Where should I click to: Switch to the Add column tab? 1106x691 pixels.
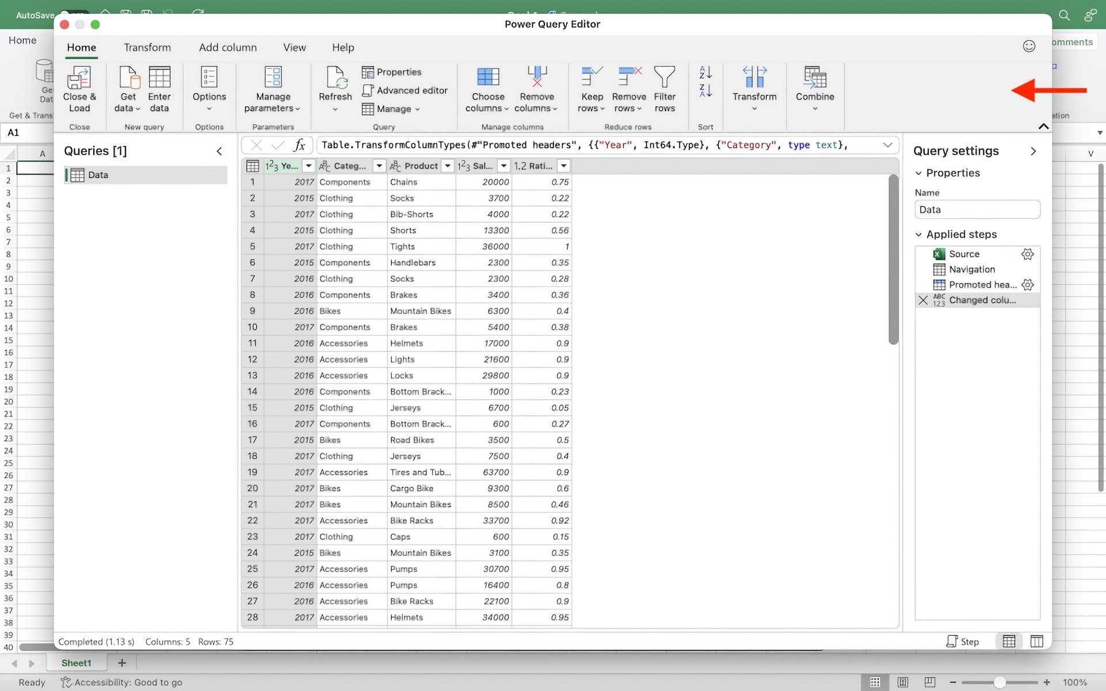(228, 47)
